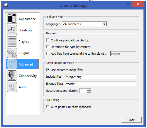This screenshot has width=147, height=128.
Task: Open the Language dropdown arrow
Action: 104,24
